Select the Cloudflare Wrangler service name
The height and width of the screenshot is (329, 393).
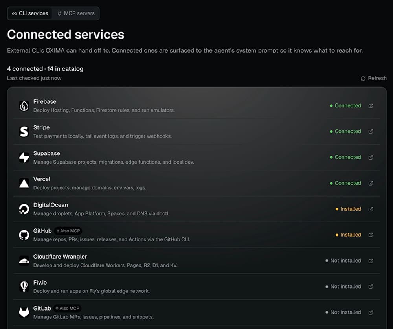pyautogui.click(x=60, y=257)
